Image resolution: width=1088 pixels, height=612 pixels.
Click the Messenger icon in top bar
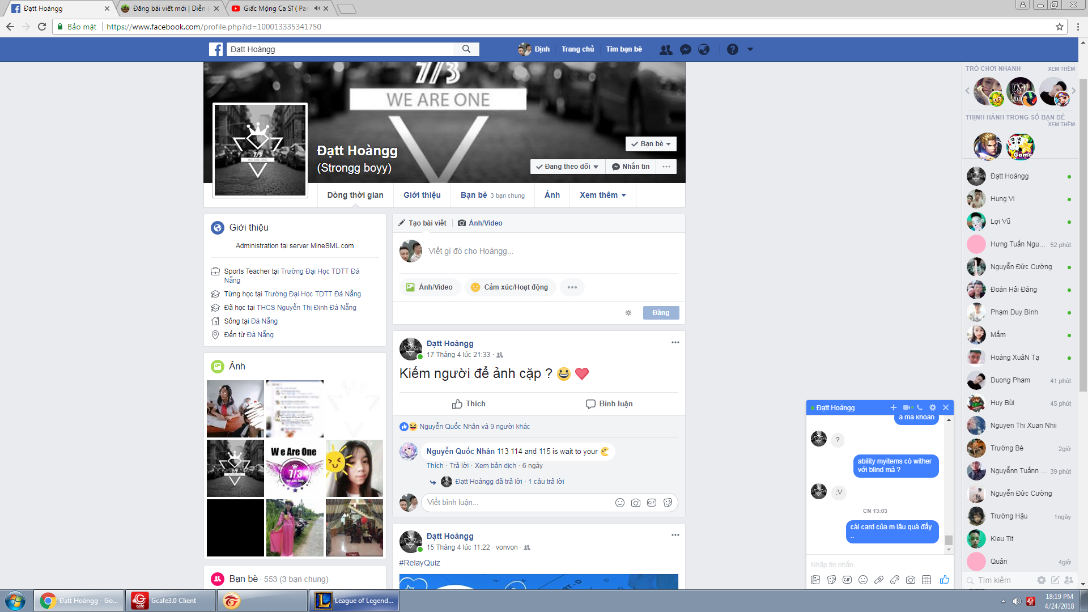685,49
